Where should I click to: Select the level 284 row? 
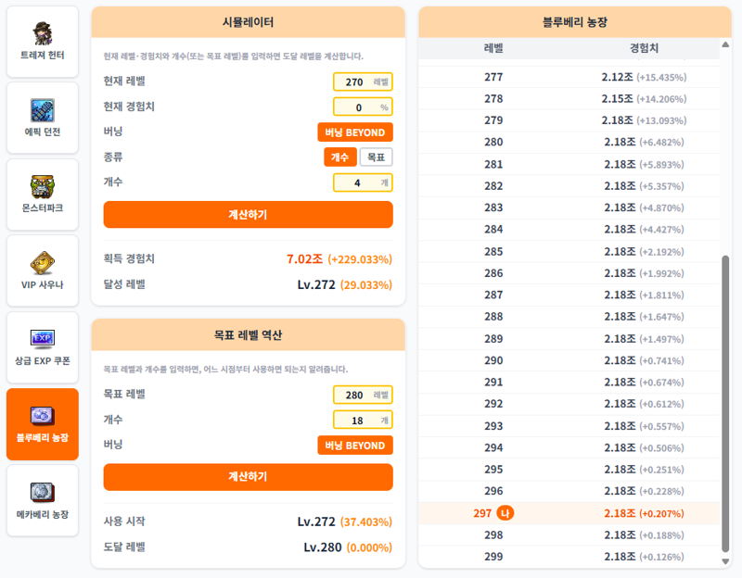(569, 230)
